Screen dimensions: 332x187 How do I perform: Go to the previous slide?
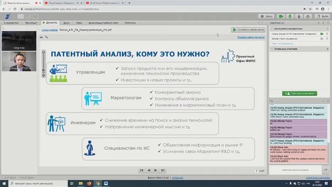click(149, 170)
